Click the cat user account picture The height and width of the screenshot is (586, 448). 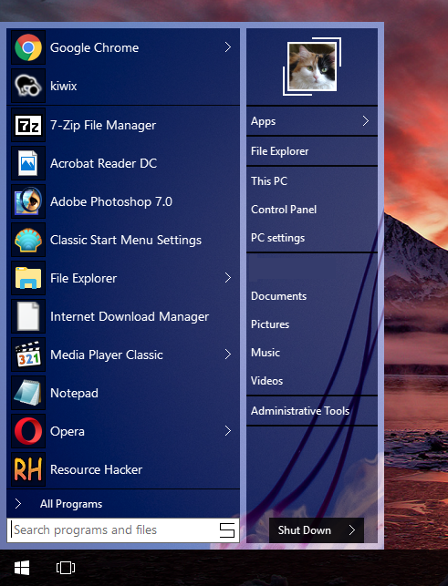(x=312, y=67)
